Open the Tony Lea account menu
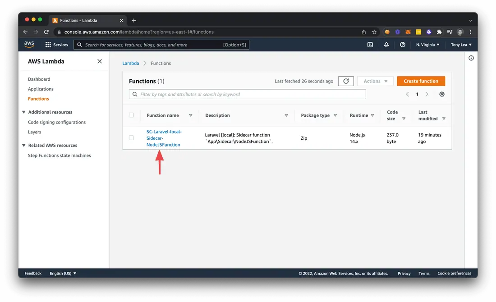The height and width of the screenshot is (302, 496). coord(461,45)
